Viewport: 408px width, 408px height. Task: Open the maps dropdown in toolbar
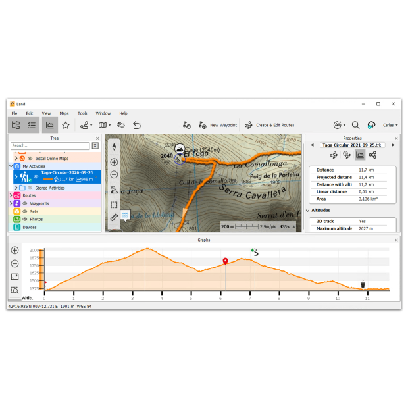click(109, 125)
